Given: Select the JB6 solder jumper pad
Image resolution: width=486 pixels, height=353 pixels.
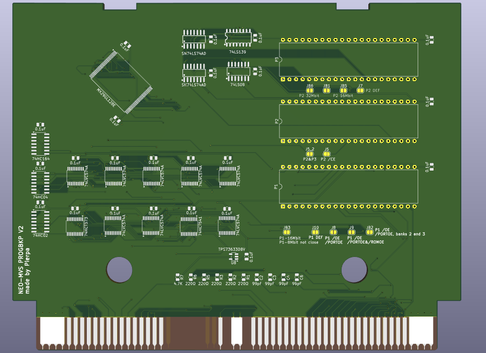Looking at the screenshot, I should [310, 90].
